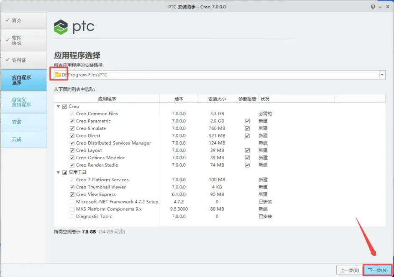
Task: Collapse the Creo tree branch
Action: click(x=58, y=106)
